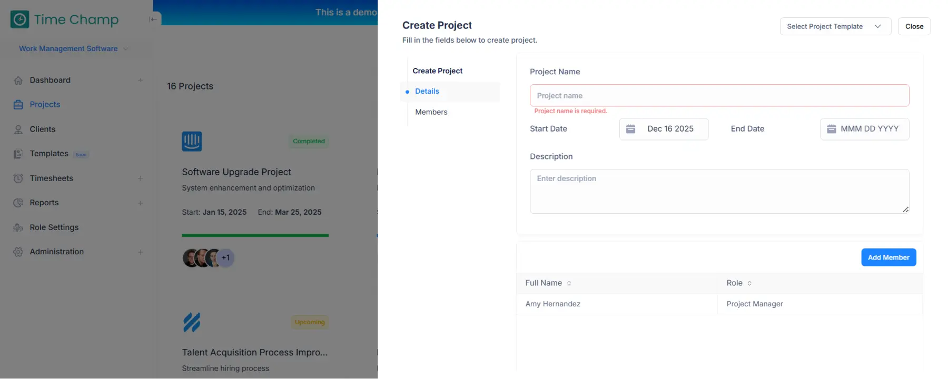Click the Dashboard home icon

tap(18, 81)
